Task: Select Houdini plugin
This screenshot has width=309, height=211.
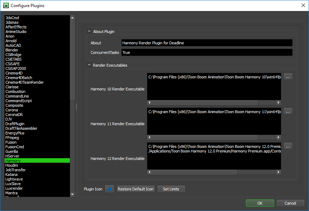Action: coord(37,165)
